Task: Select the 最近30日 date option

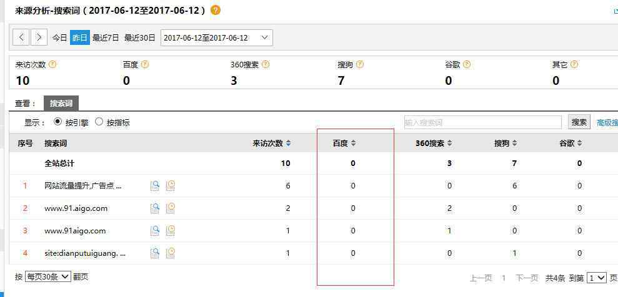Action: (x=140, y=38)
